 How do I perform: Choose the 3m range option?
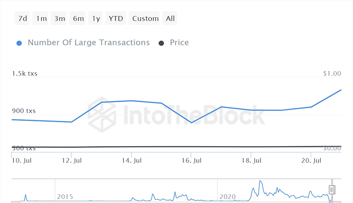click(x=60, y=19)
